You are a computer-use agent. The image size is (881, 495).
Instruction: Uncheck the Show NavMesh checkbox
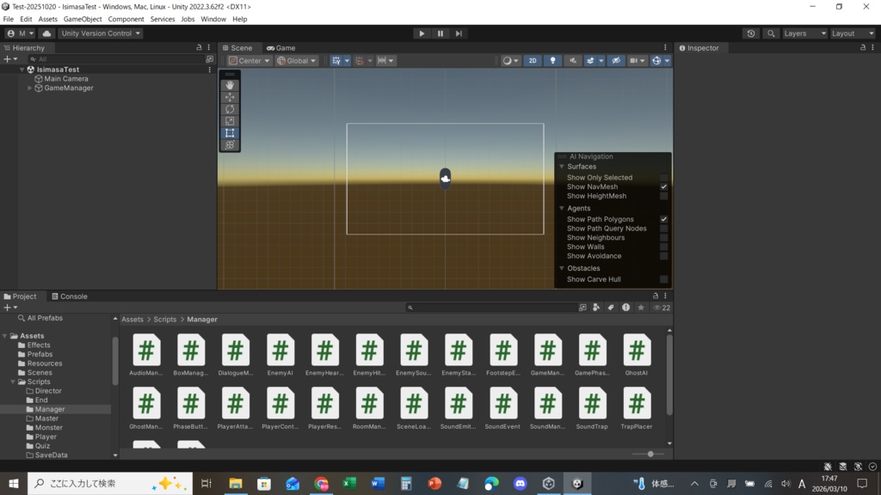pos(663,186)
